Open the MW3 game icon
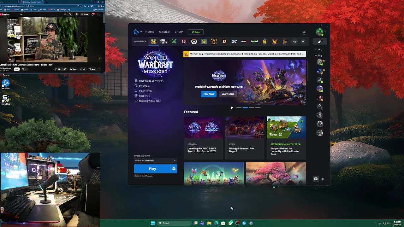 tap(244, 42)
